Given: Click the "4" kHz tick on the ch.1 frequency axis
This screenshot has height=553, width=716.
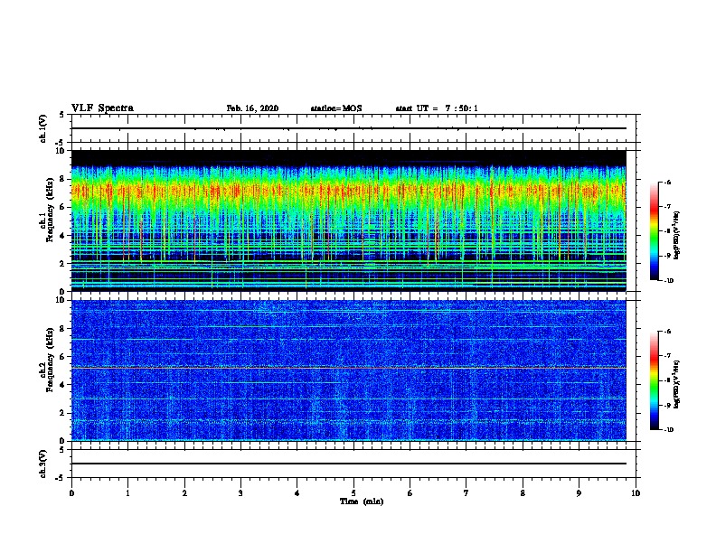Looking at the screenshot, I should (x=62, y=236).
